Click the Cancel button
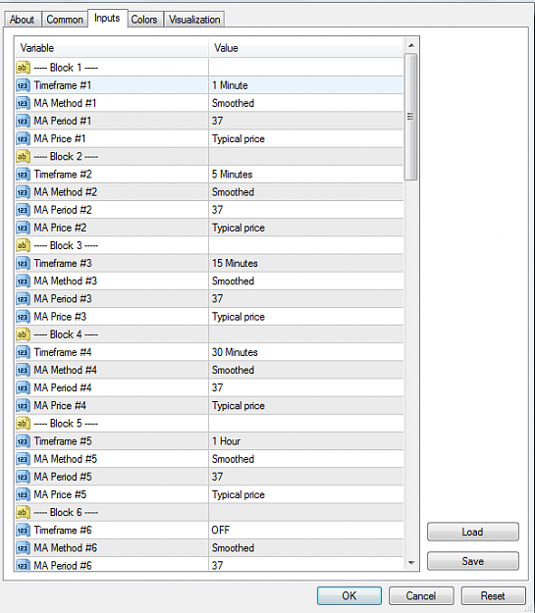 421,595
